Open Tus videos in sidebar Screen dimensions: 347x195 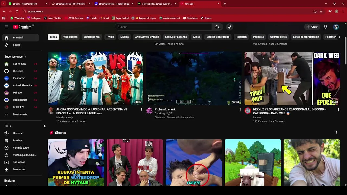(x=21, y=162)
